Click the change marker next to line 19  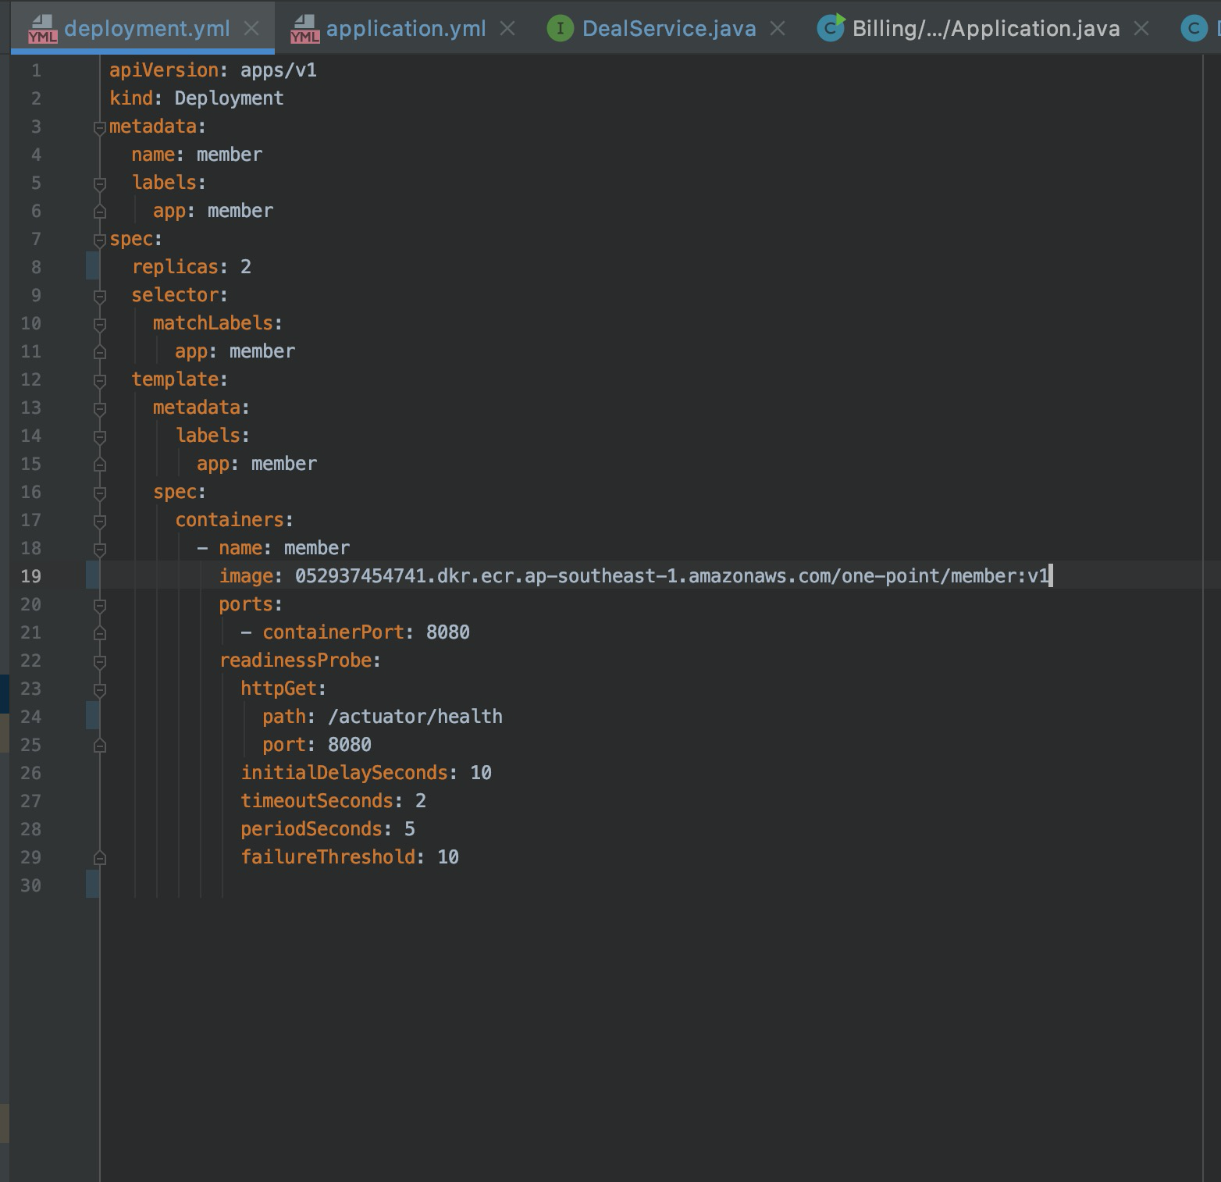(91, 575)
